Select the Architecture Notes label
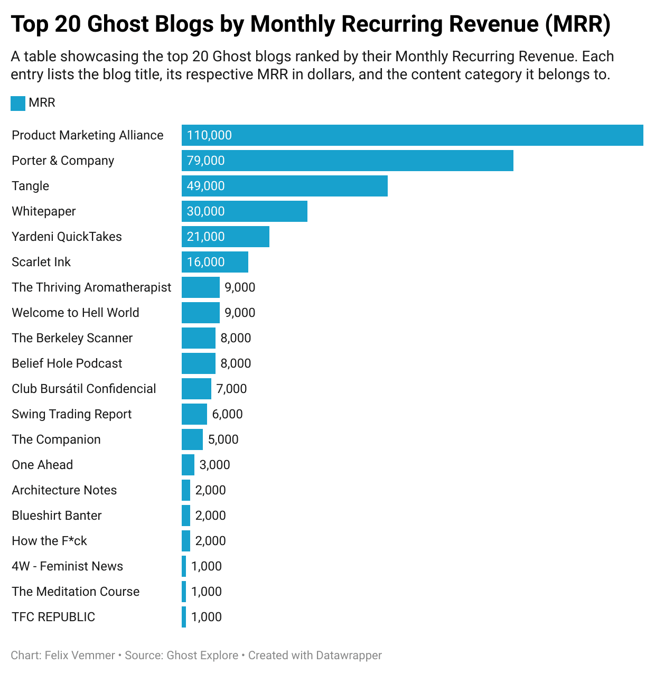 click(x=64, y=490)
